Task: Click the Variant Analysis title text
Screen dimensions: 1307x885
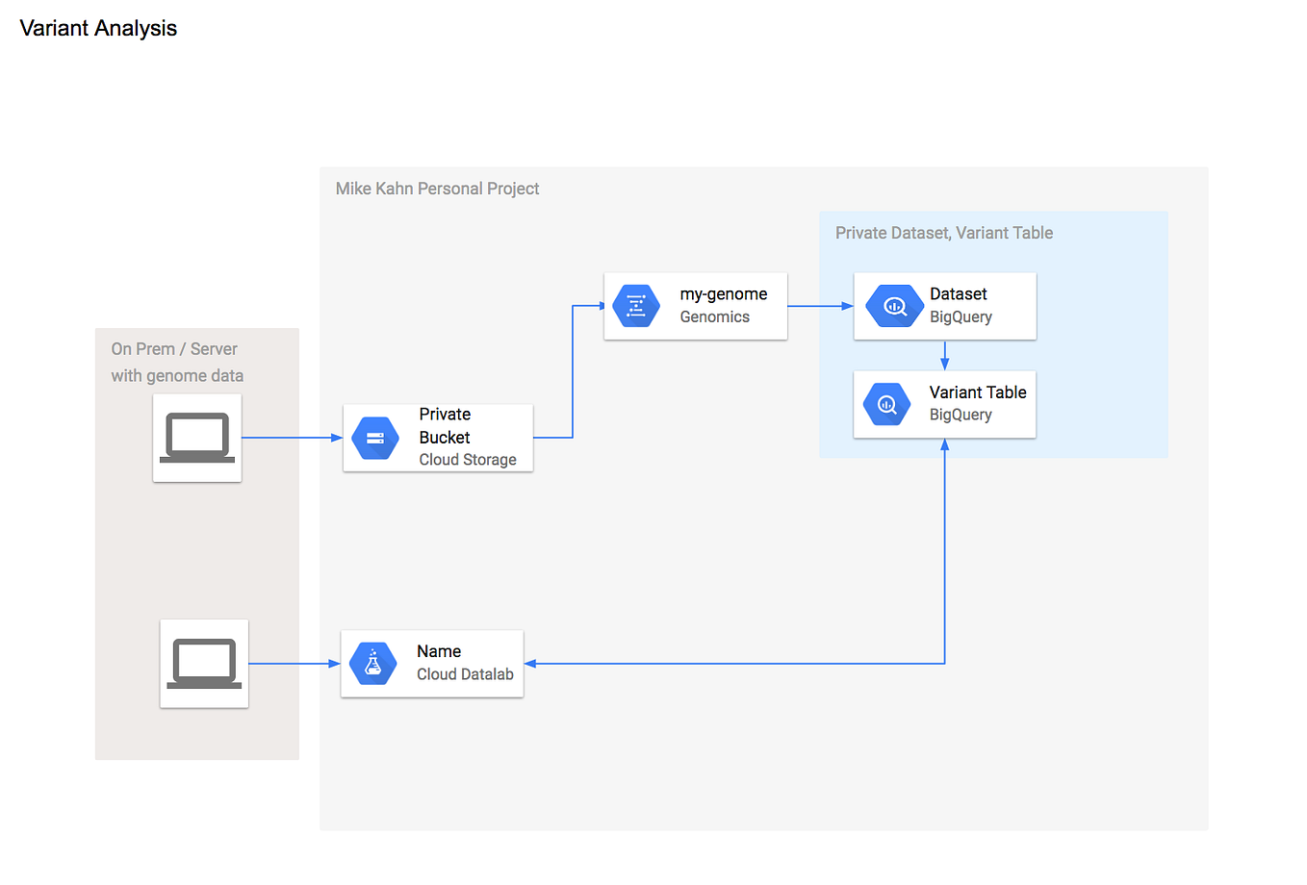Action: click(x=97, y=28)
